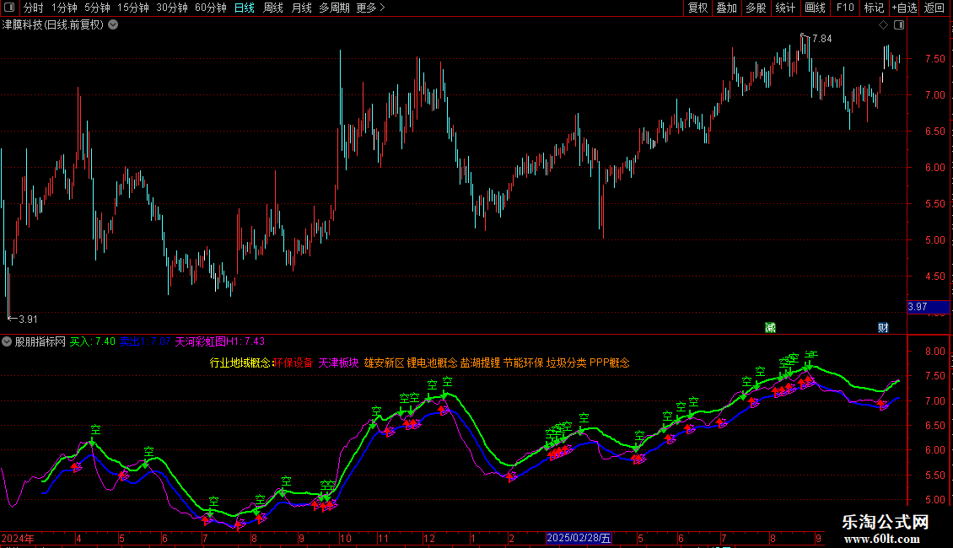The width and height of the screenshot is (953, 548).
Task: Click the diamond icon in chart header
Action: coord(883,25)
